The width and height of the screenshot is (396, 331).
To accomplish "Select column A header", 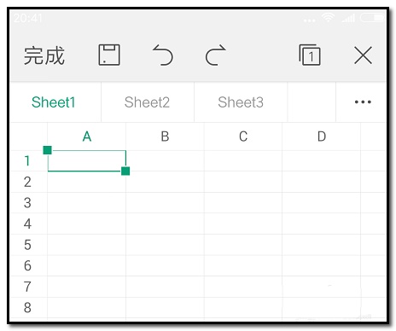I will (87, 136).
